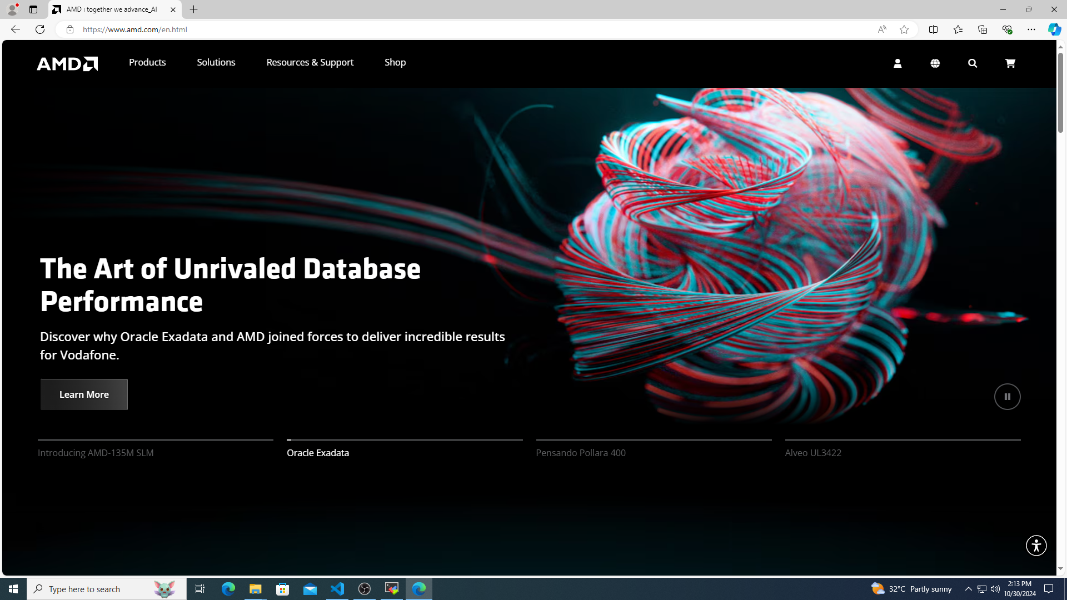Switch to Alveo UL3422 slide
The height and width of the screenshot is (600, 1067).
click(x=903, y=449)
